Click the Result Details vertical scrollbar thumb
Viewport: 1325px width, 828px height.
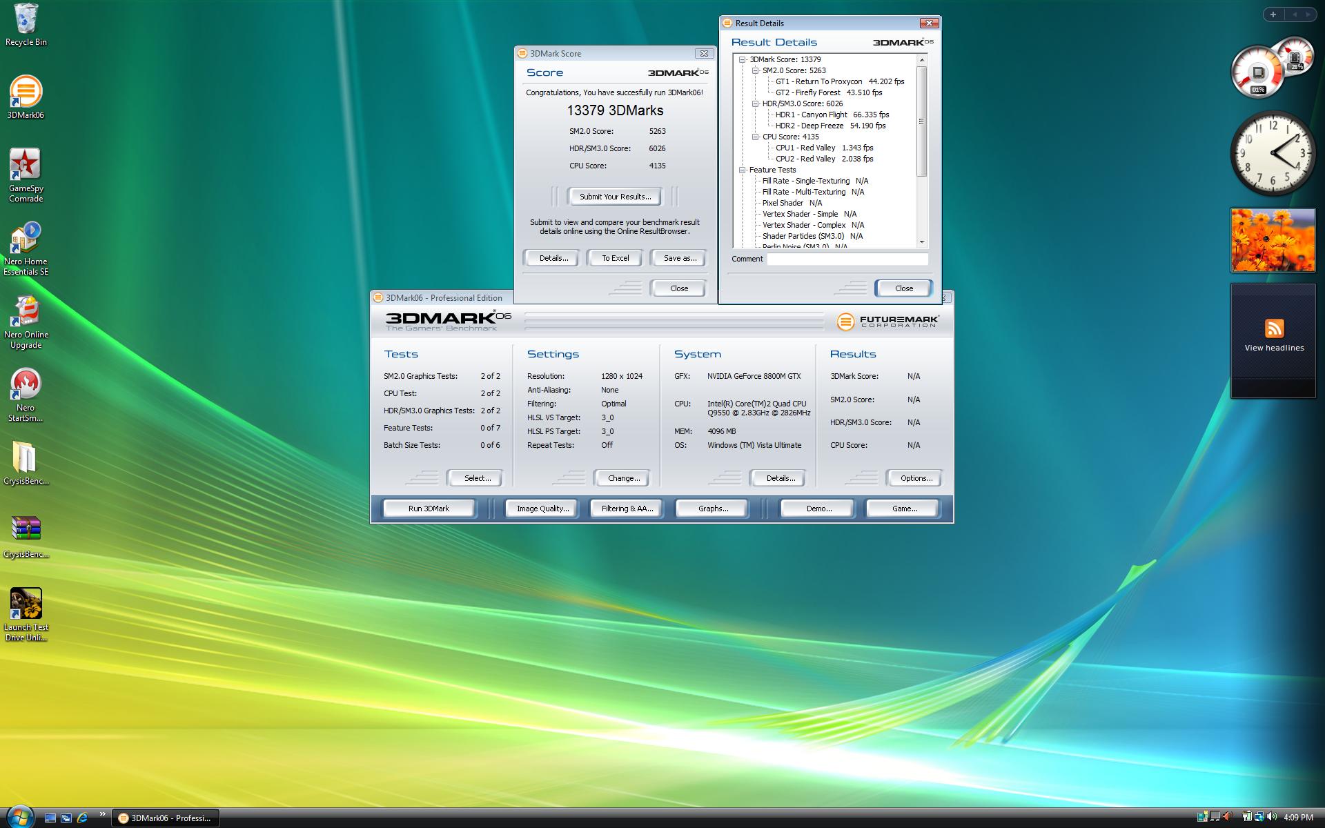[921, 121]
